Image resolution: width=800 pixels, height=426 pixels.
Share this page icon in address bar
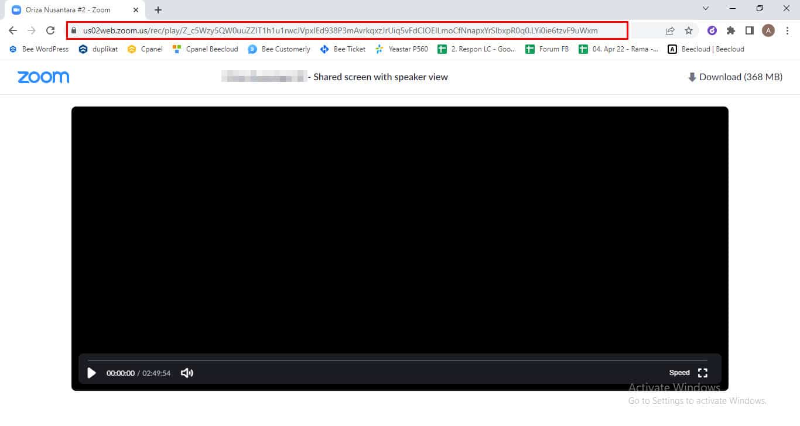(670, 30)
